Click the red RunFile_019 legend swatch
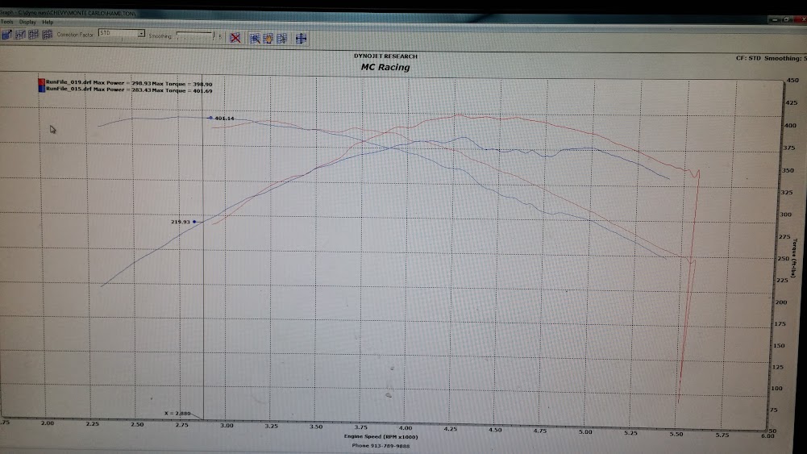Image resolution: width=807 pixels, height=454 pixels. pos(42,81)
